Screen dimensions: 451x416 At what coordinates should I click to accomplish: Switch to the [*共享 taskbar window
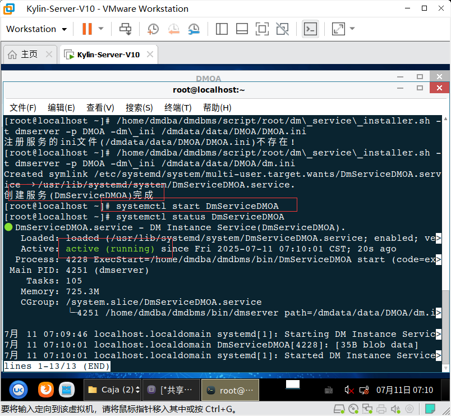[x=171, y=390]
